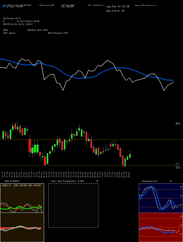This screenshot has width=183, height=242.
Task: Open the MACD histogram thumbnail
Action: [x=22, y=227]
